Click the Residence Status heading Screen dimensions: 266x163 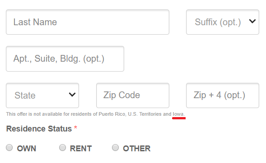(39, 129)
